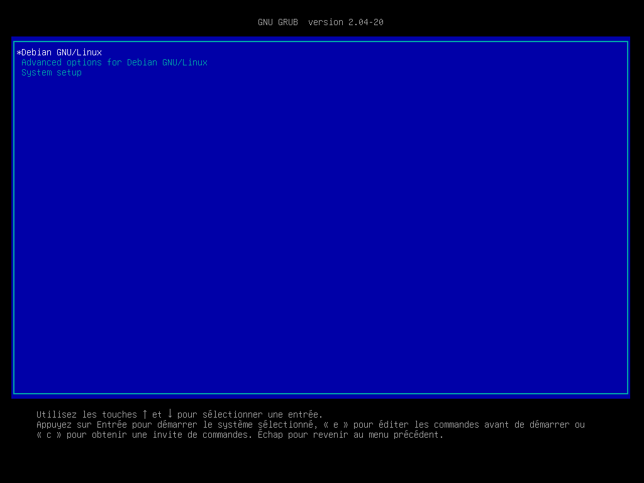Open Advanced options for Debian GNU/Linux

click(114, 62)
